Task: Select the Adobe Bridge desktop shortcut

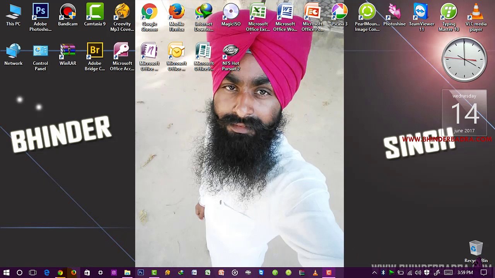Action: (95, 58)
